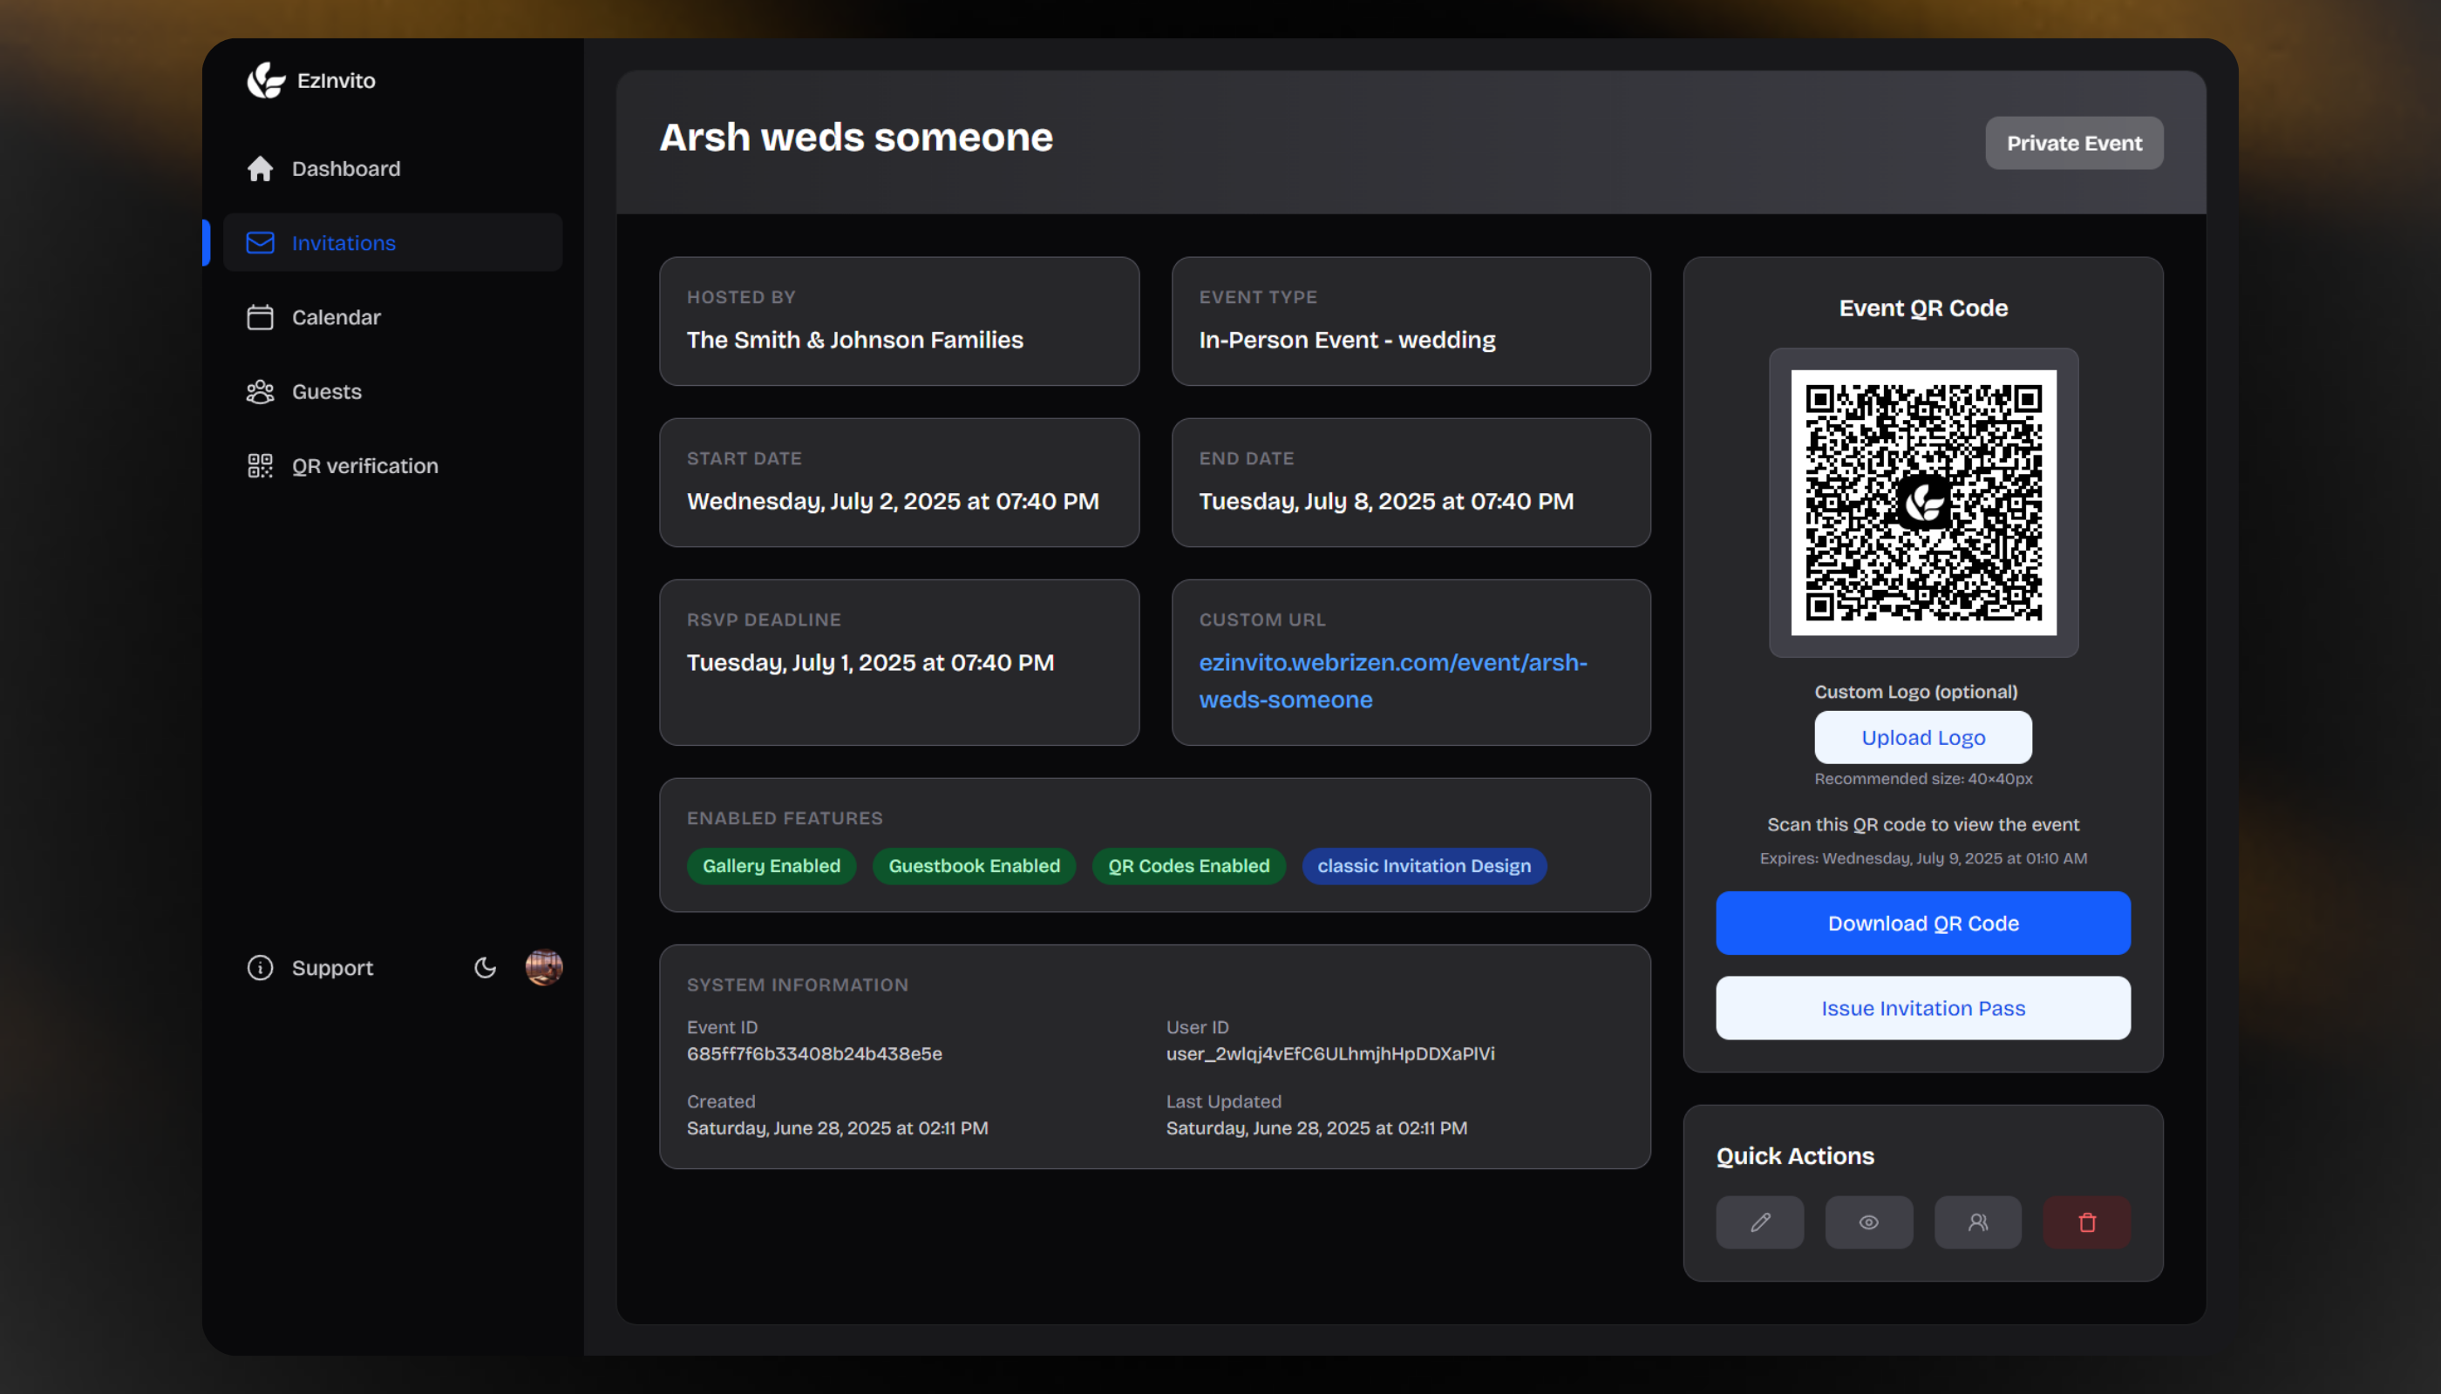The width and height of the screenshot is (2441, 1394).
Task: Click the Calendar icon in sidebar
Action: [260, 317]
